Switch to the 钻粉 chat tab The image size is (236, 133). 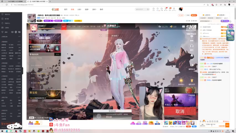tap(226, 18)
